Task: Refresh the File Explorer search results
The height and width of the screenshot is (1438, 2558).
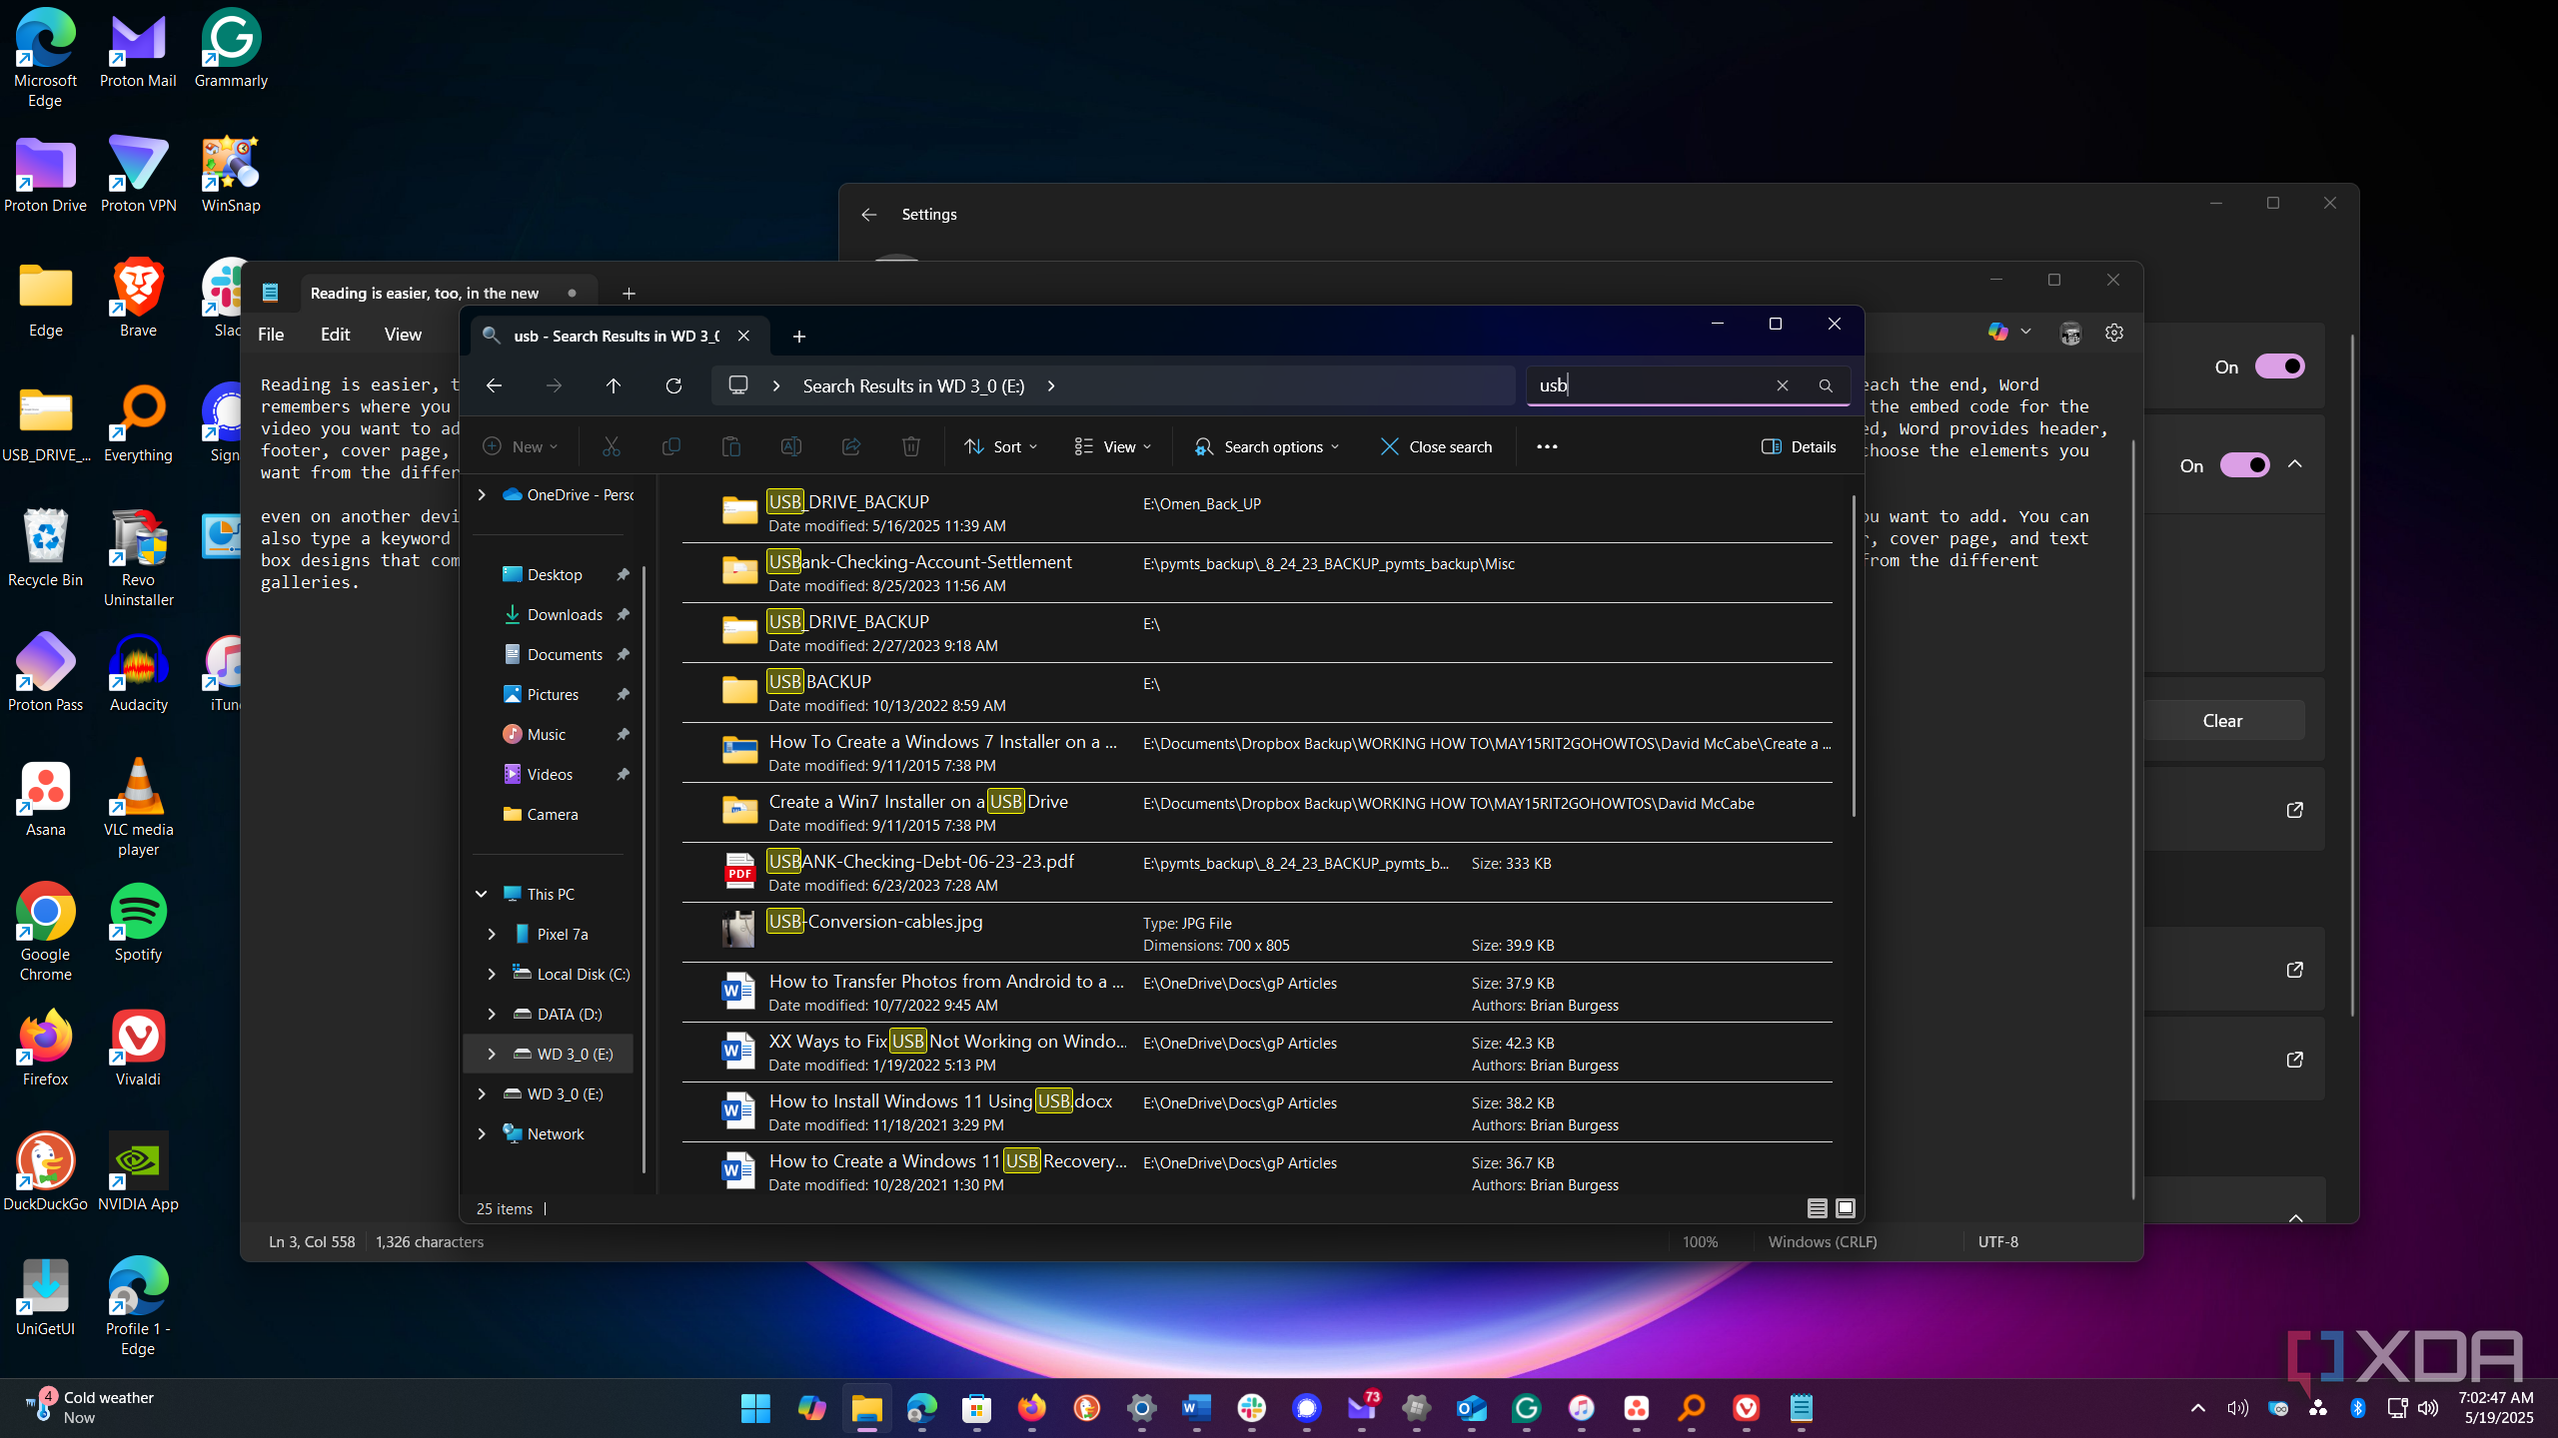Action: click(x=673, y=385)
